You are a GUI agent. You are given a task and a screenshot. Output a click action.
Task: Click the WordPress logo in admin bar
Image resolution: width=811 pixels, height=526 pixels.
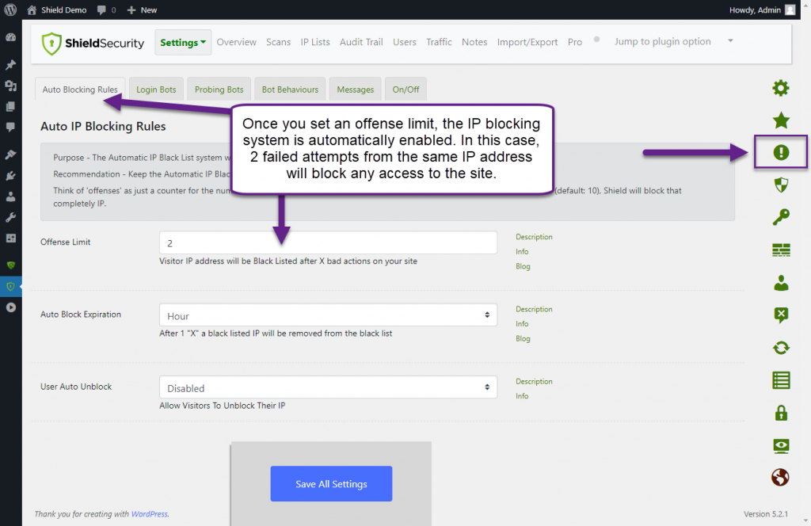click(10, 10)
